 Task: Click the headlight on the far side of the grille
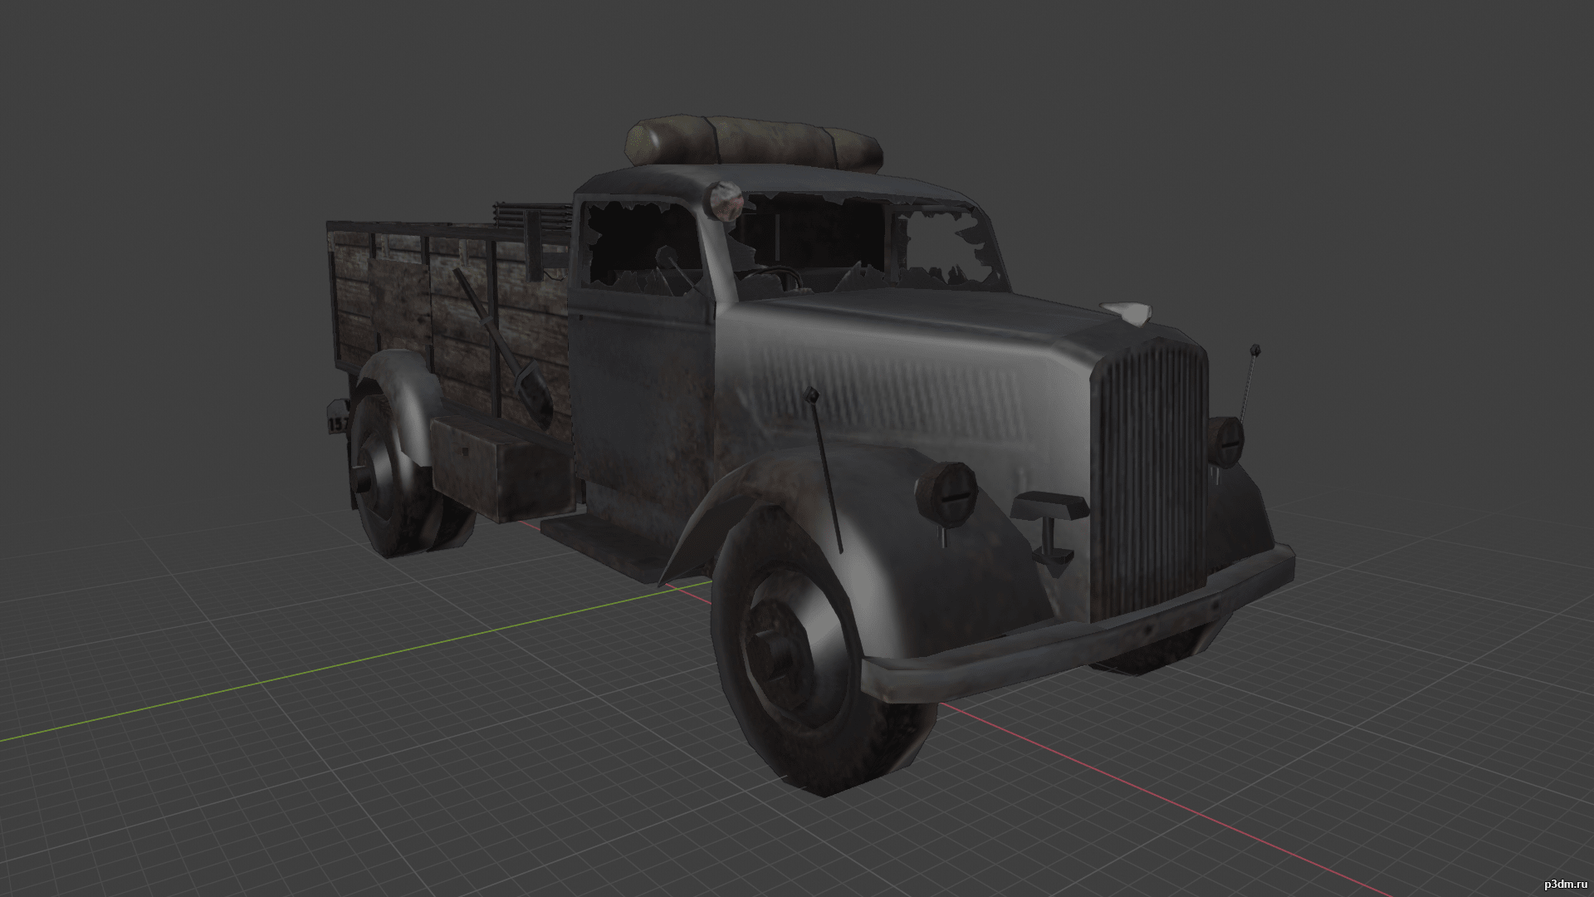[x=1226, y=441]
